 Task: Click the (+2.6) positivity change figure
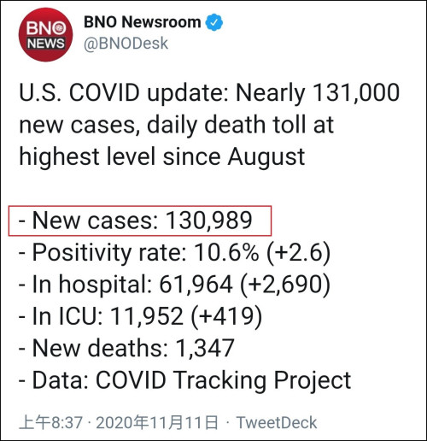tap(299, 253)
